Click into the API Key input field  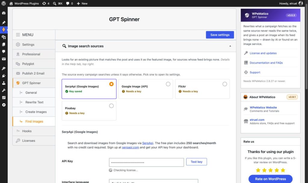tap(146, 162)
